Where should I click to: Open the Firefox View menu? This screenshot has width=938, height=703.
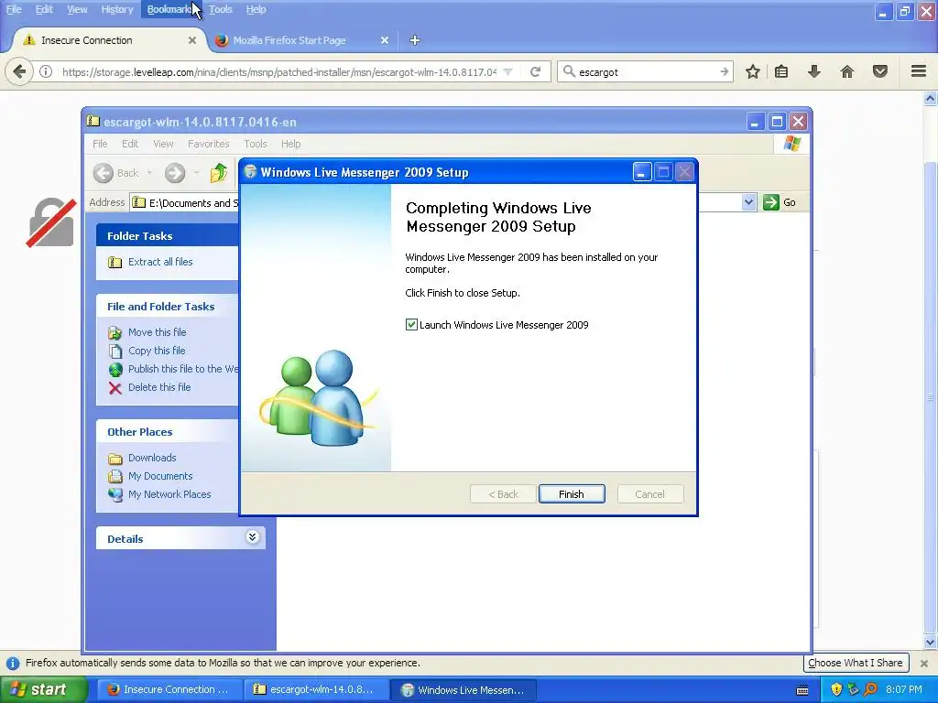pos(77,9)
